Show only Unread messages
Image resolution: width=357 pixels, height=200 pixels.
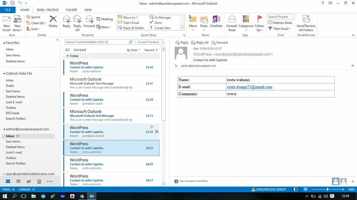(x=80, y=50)
